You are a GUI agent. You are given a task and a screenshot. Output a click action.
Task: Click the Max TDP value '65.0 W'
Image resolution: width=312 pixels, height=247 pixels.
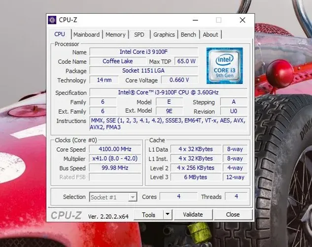(x=186, y=61)
